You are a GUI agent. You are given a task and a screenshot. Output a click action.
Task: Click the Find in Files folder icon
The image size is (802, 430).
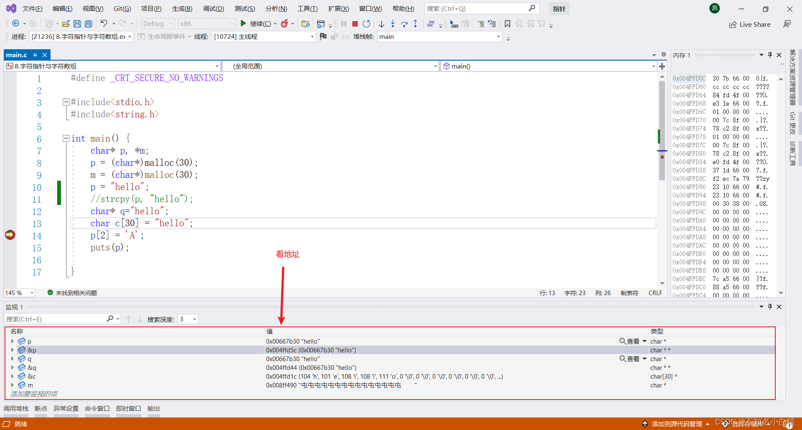pos(305,24)
